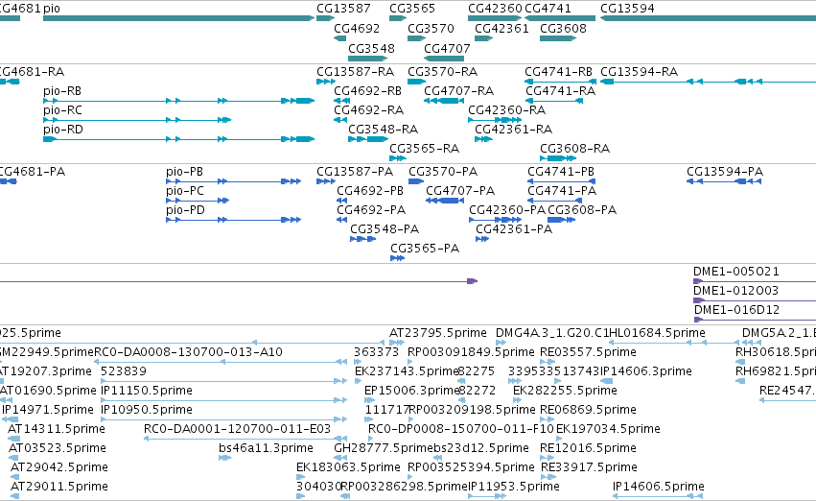The width and height of the screenshot is (816, 501).
Task: Select the CG42361-RA transcript
Action: point(483,139)
